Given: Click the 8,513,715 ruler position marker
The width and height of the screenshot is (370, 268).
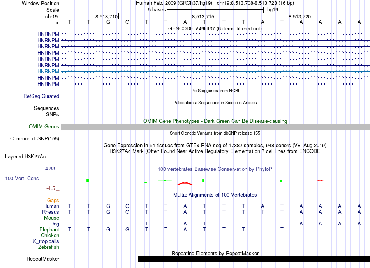Looking at the screenshot, I should tap(203, 16).
